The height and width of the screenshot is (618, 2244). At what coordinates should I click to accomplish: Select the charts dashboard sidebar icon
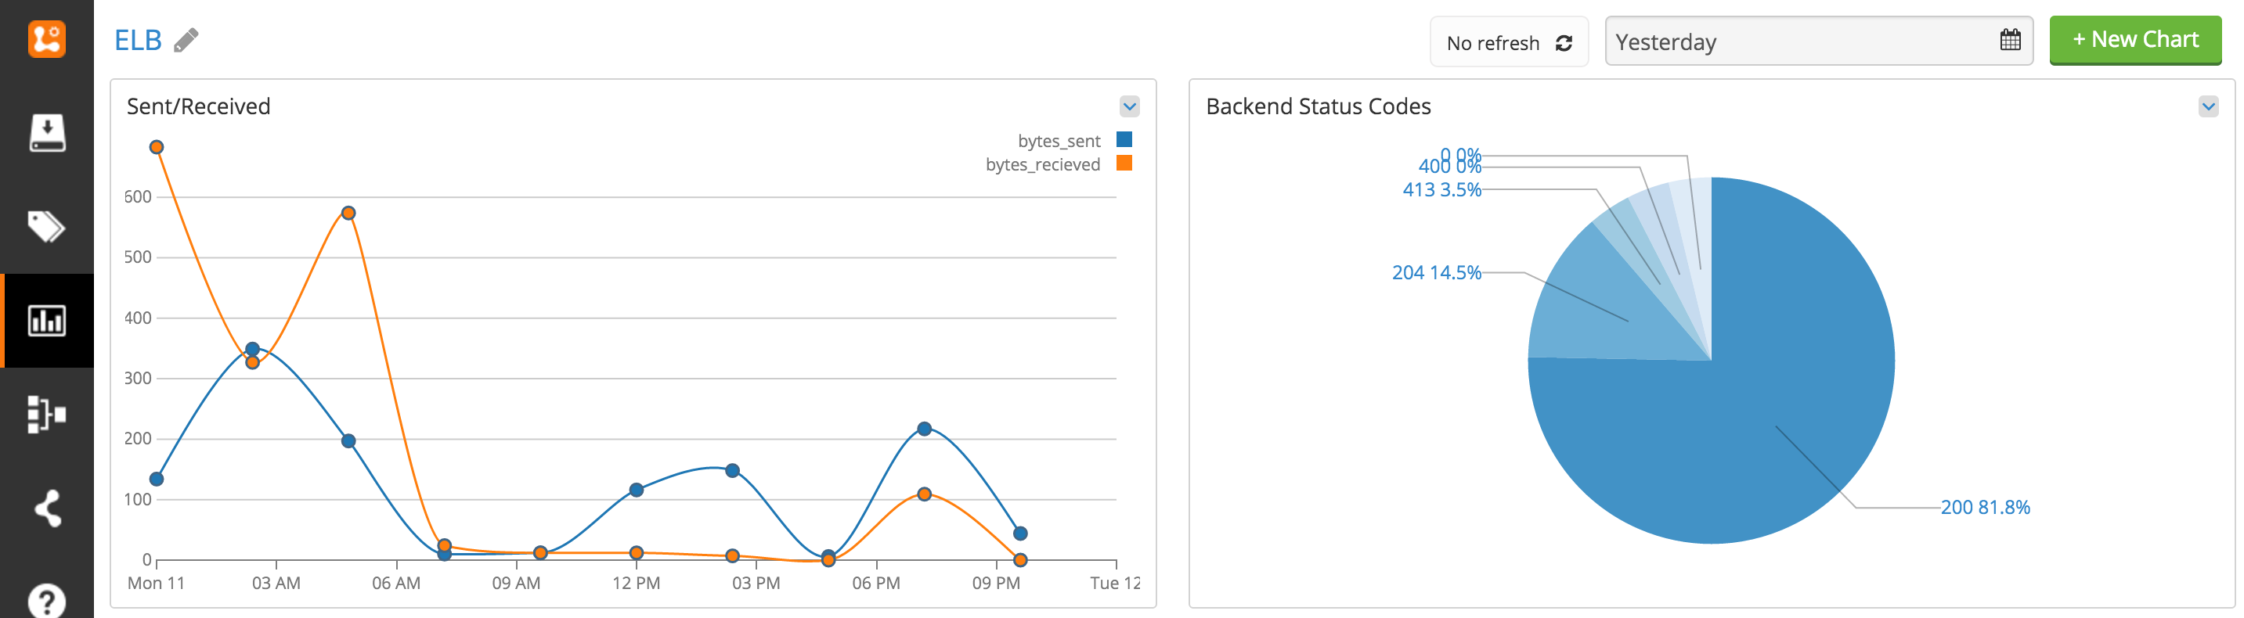pos(46,320)
